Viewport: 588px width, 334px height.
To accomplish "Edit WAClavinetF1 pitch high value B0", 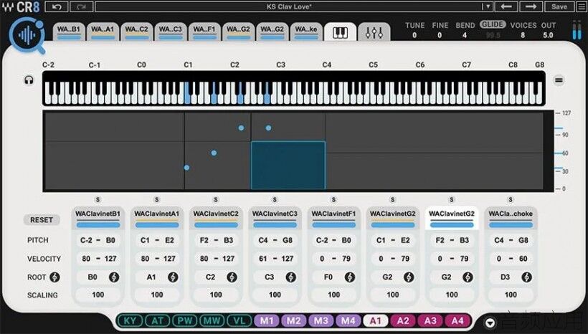I will [x=346, y=240].
